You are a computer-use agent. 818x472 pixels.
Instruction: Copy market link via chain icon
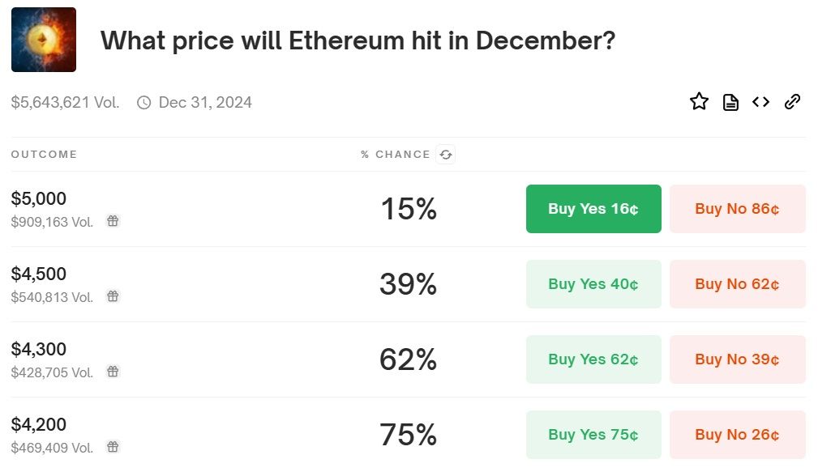pos(792,102)
